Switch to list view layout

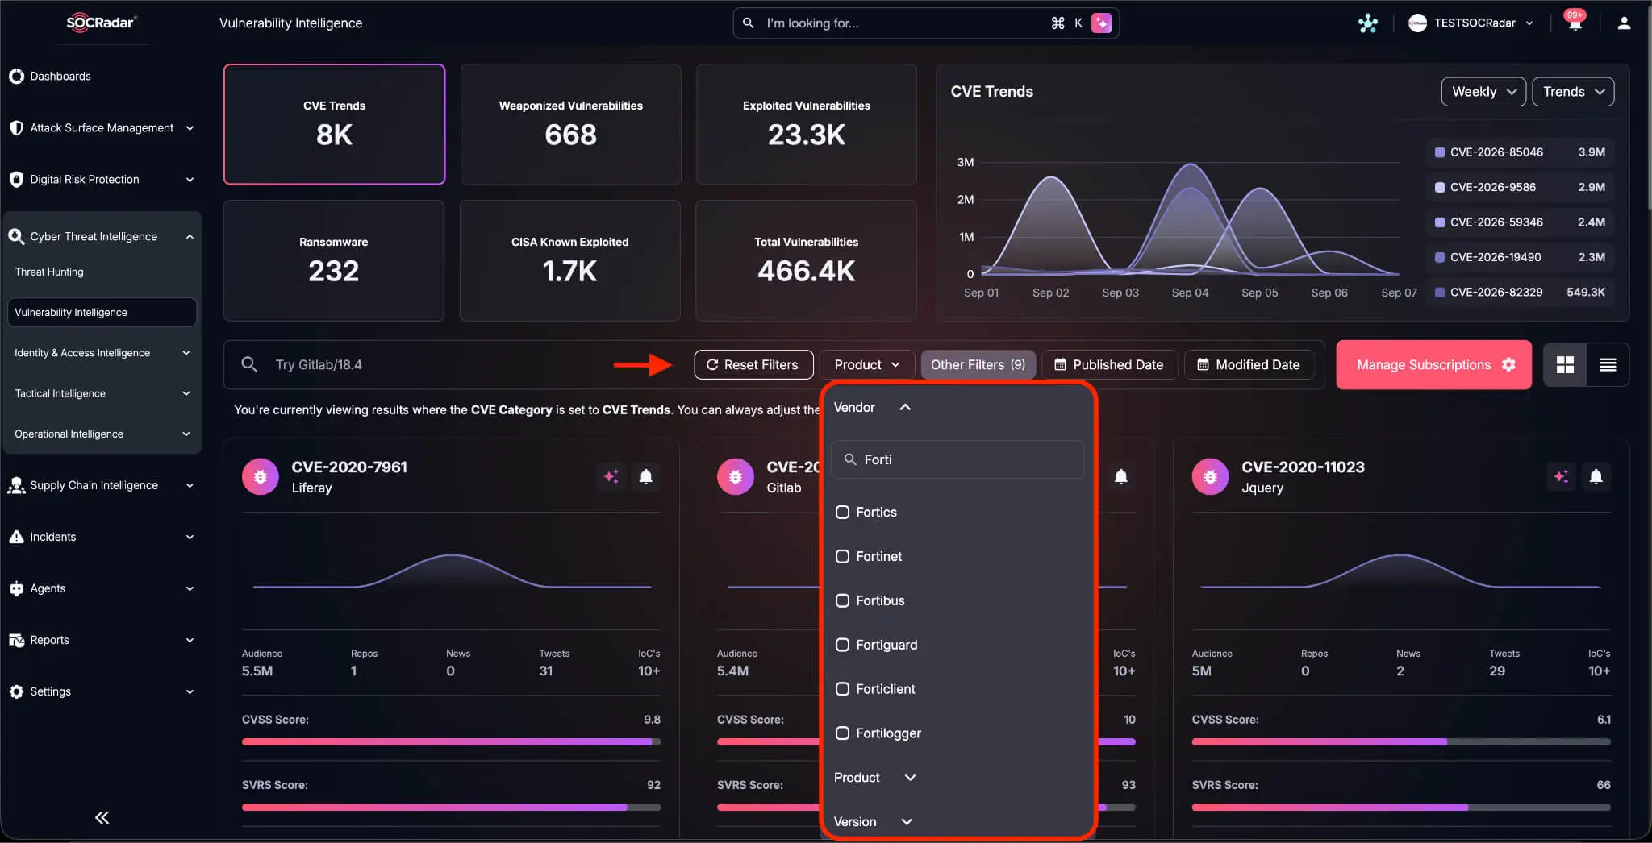[1608, 365]
